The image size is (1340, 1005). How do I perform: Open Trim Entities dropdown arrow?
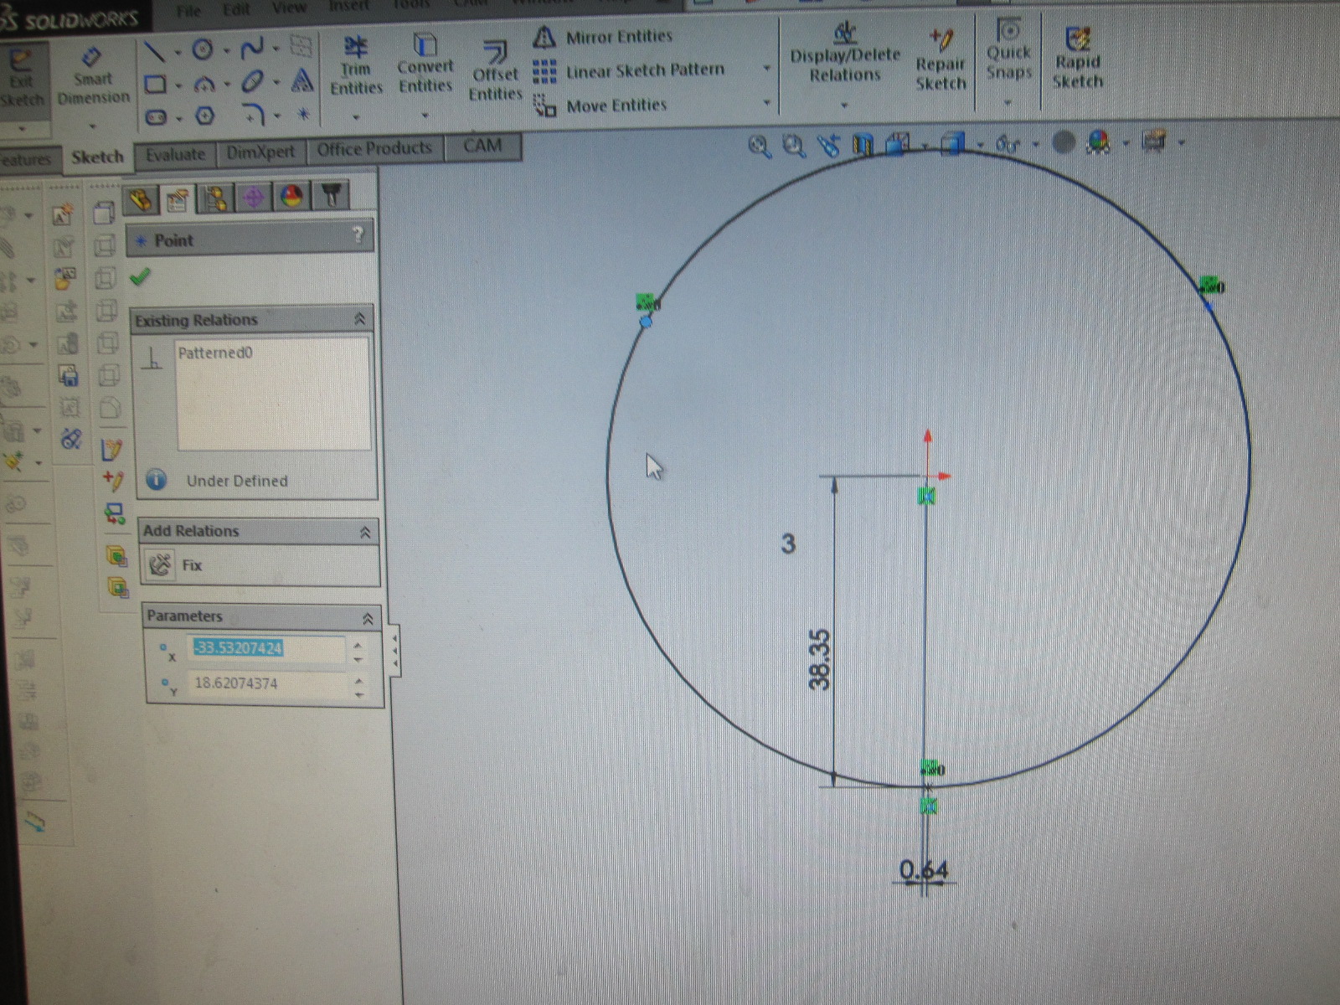pyautogui.click(x=356, y=117)
